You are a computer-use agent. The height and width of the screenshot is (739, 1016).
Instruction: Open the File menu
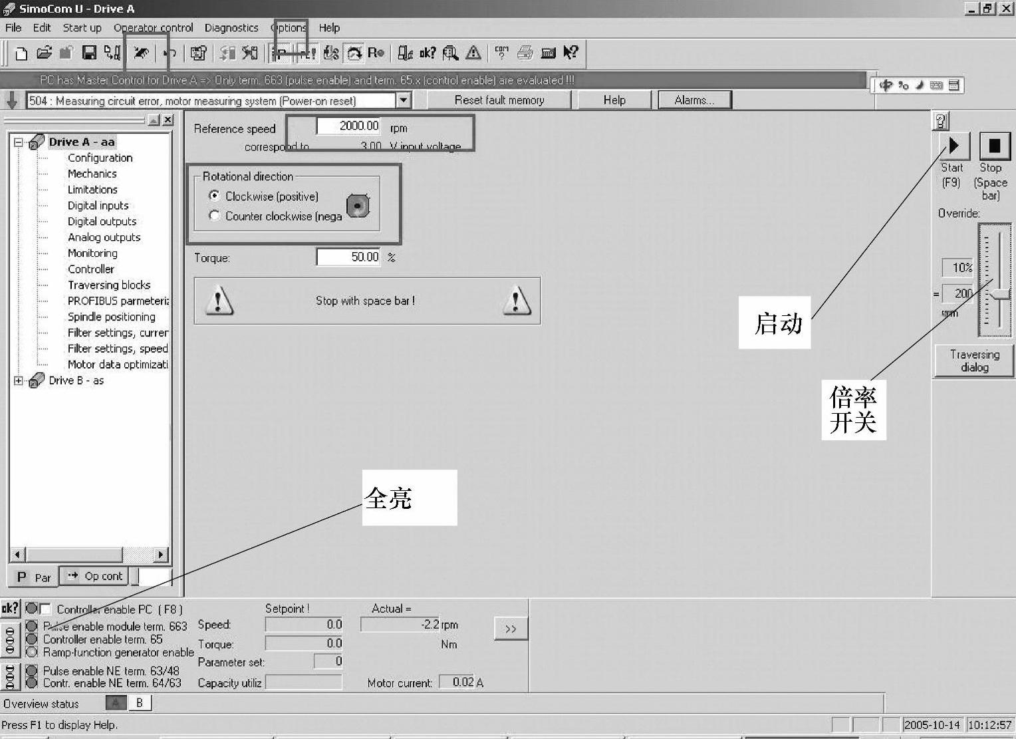coord(13,28)
